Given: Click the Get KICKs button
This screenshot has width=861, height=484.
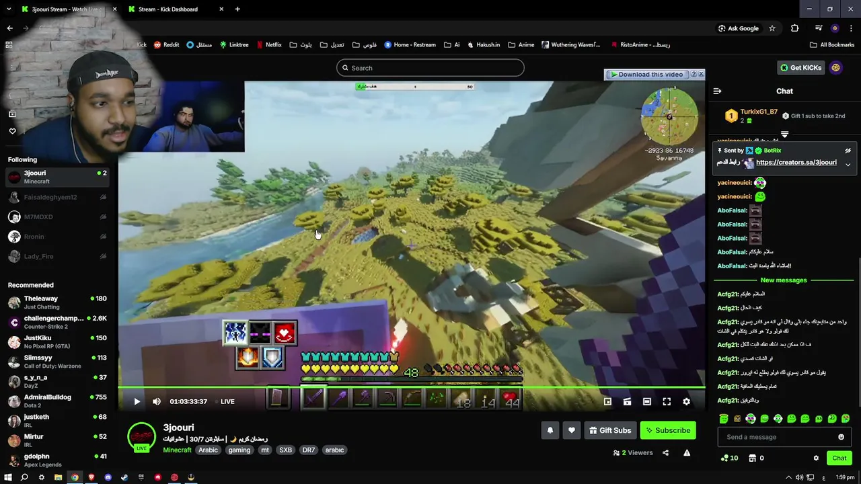Looking at the screenshot, I should click(x=800, y=68).
